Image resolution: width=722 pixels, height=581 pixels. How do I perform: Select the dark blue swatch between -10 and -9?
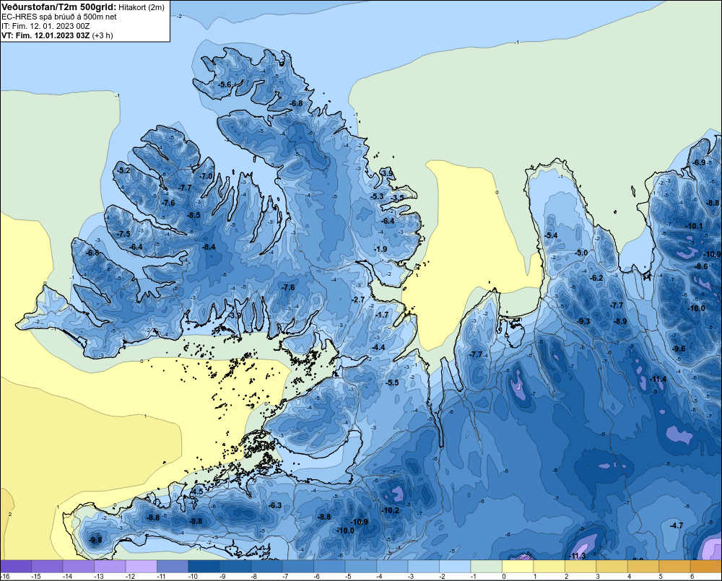point(204,567)
